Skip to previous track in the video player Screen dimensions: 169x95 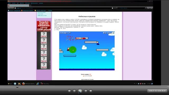(x=69, y=91)
